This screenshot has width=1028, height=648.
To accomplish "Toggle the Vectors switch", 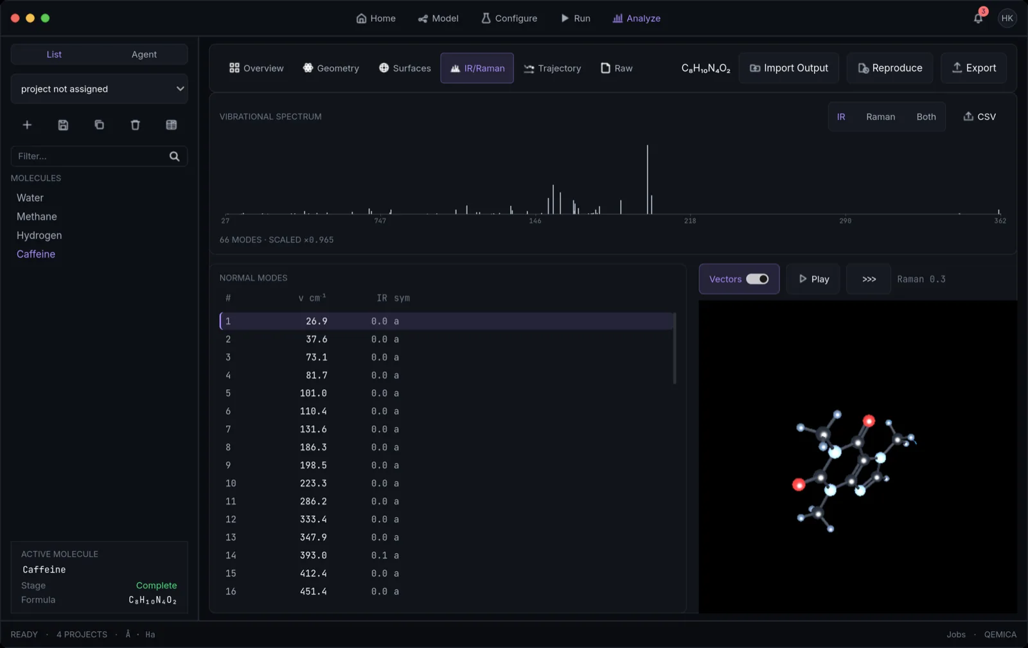I will (x=757, y=279).
